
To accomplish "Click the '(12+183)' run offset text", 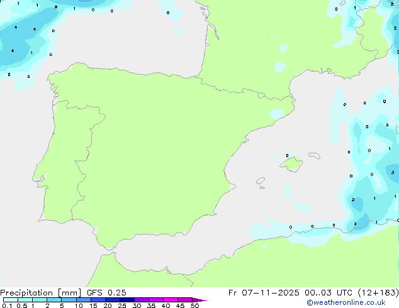I will point(378,293).
